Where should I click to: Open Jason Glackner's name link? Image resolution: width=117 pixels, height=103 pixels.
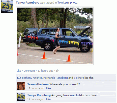pos(38,84)
